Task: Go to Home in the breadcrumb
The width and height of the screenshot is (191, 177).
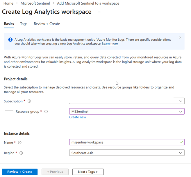Action: pyautogui.click(x=8, y=3)
